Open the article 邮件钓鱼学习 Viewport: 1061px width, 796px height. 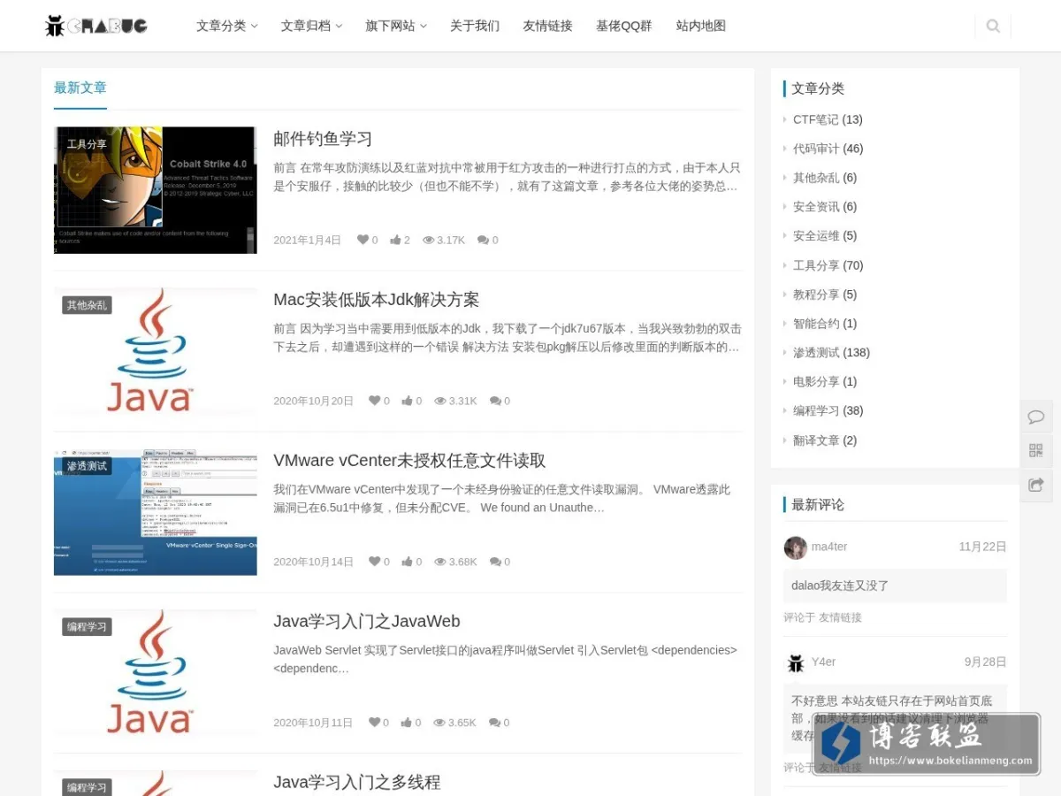[x=323, y=139]
